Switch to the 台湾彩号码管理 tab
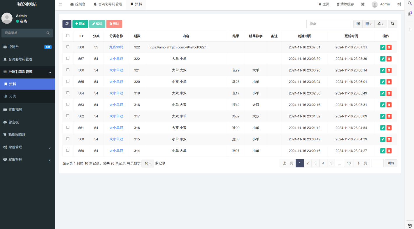The image size is (414, 229). coord(108,4)
